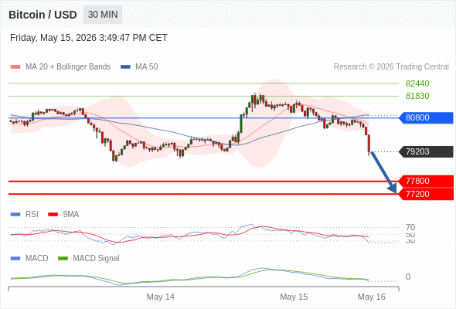
Task: Click the 'MA 20 + Bollinger Bands' legend label
Action: (x=68, y=67)
